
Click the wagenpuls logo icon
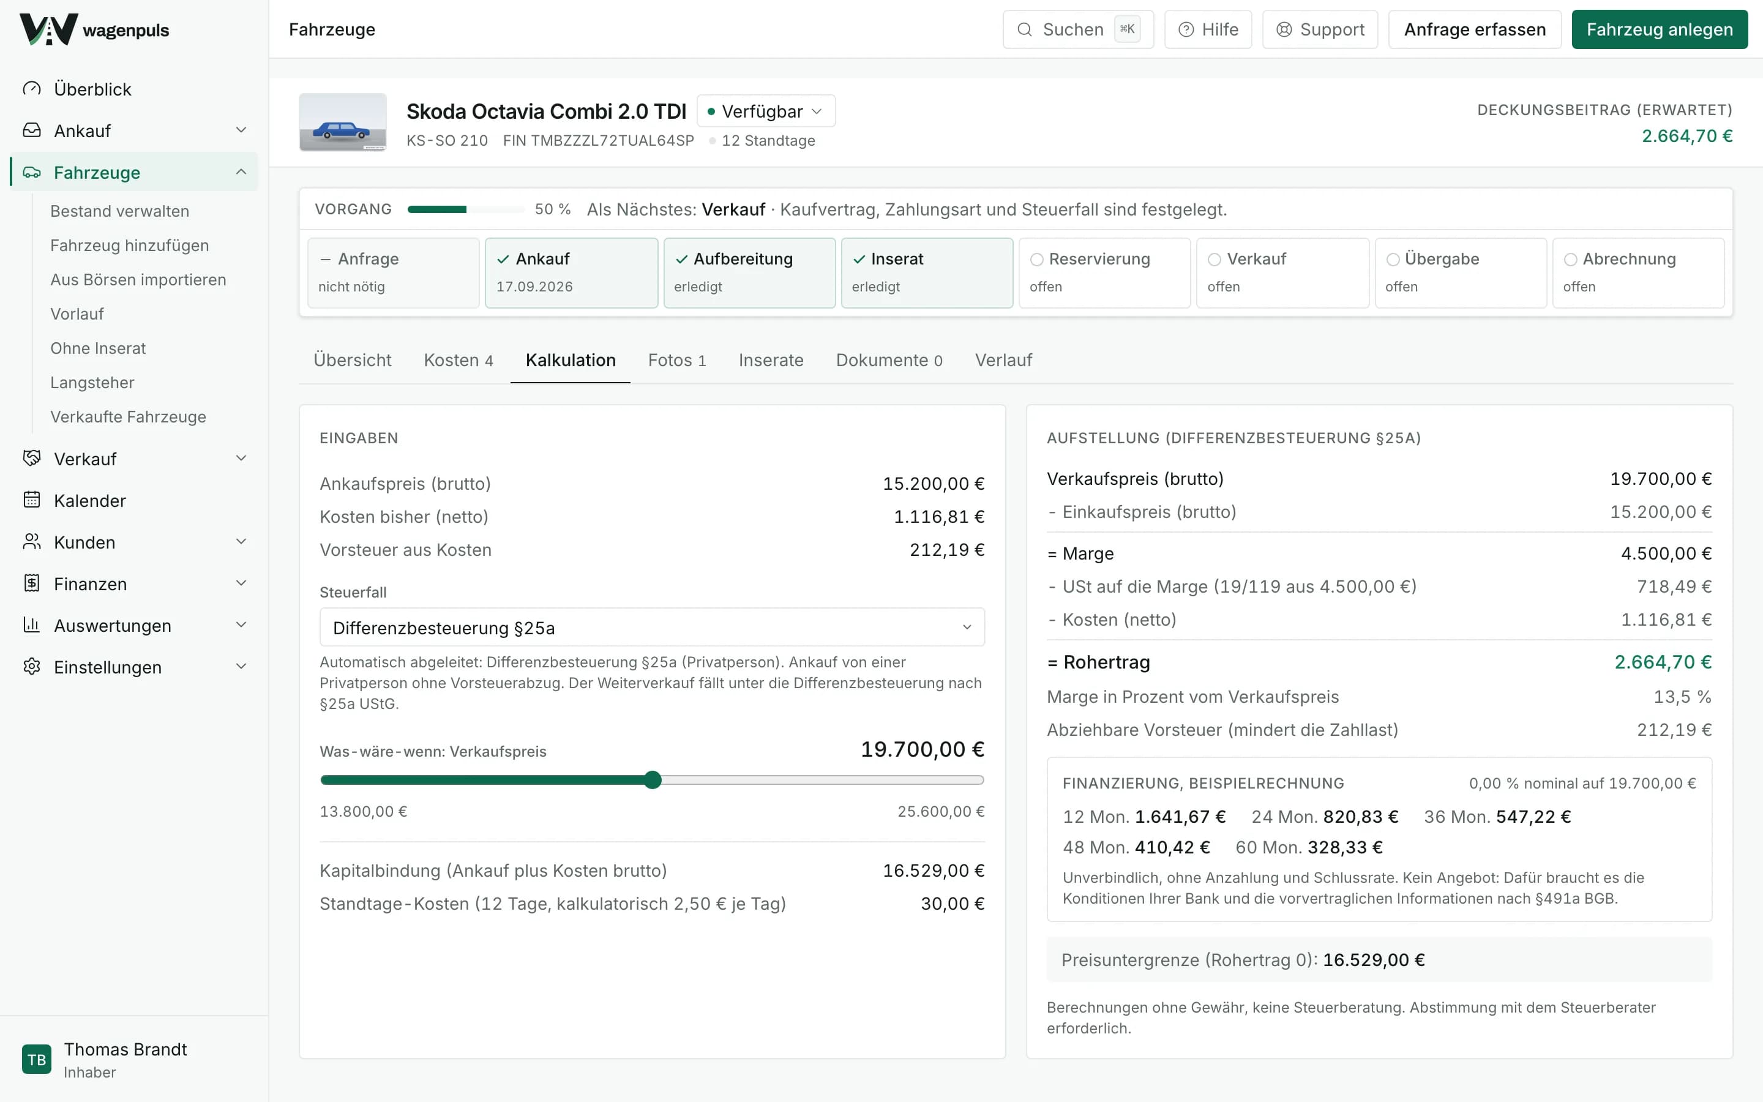pyautogui.click(x=48, y=29)
